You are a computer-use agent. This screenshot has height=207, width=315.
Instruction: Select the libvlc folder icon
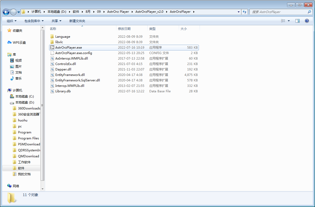tap(52, 42)
